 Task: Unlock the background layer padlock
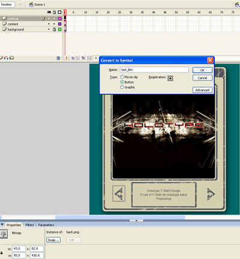pos(54,29)
